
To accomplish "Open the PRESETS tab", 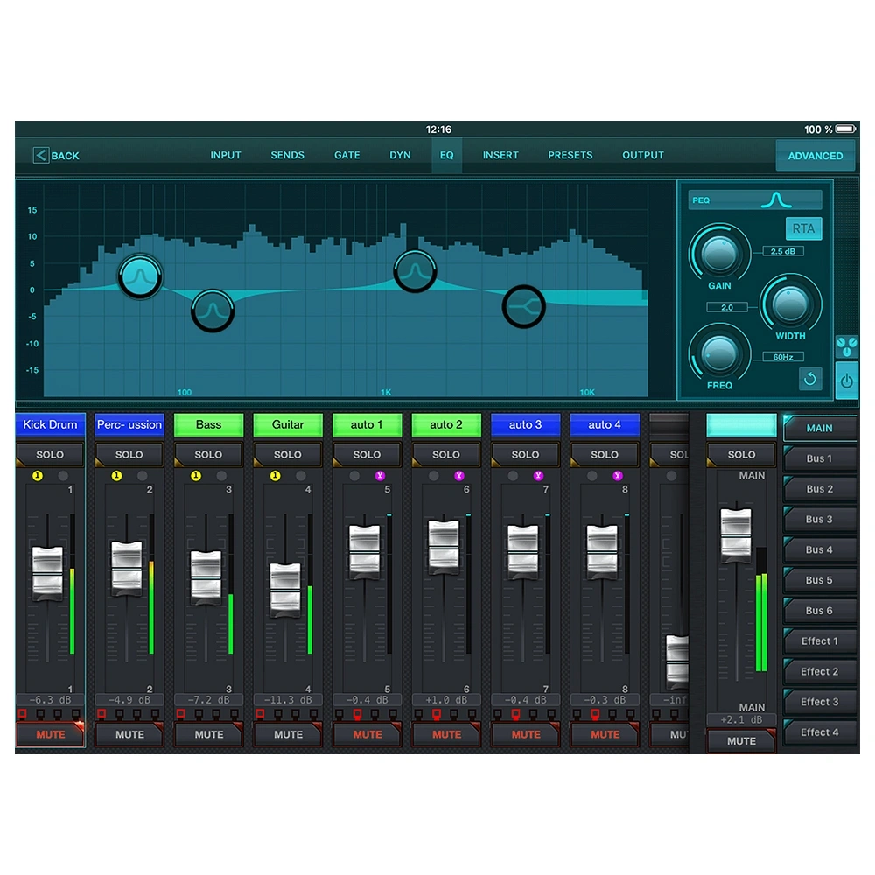I will [x=570, y=155].
